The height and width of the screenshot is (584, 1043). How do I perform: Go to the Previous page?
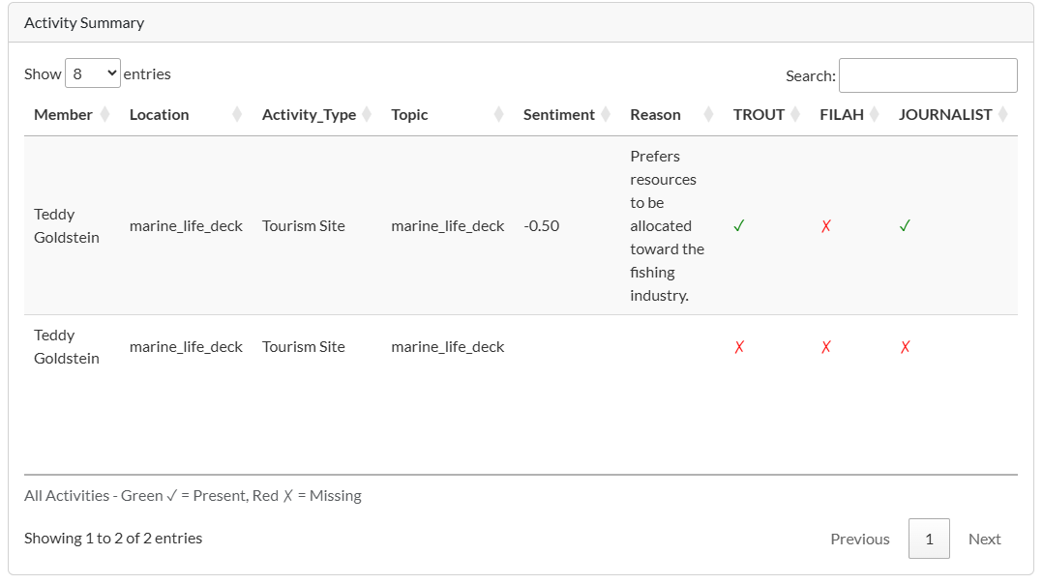click(x=859, y=539)
